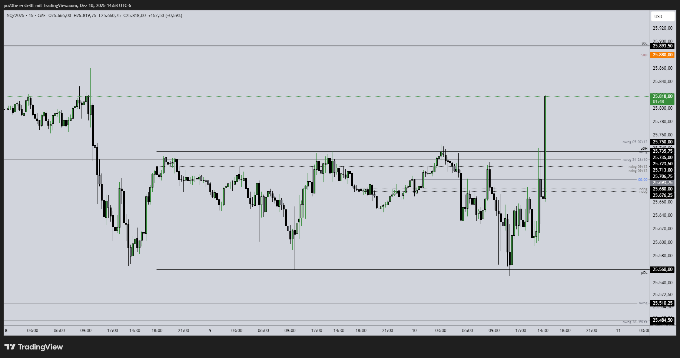Viewport: 680px width, 358px height.
Task: Select the nwog 05-07/12 gap label
Action: [635, 142]
